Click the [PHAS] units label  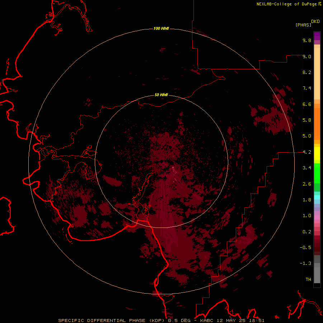(x=303, y=25)
